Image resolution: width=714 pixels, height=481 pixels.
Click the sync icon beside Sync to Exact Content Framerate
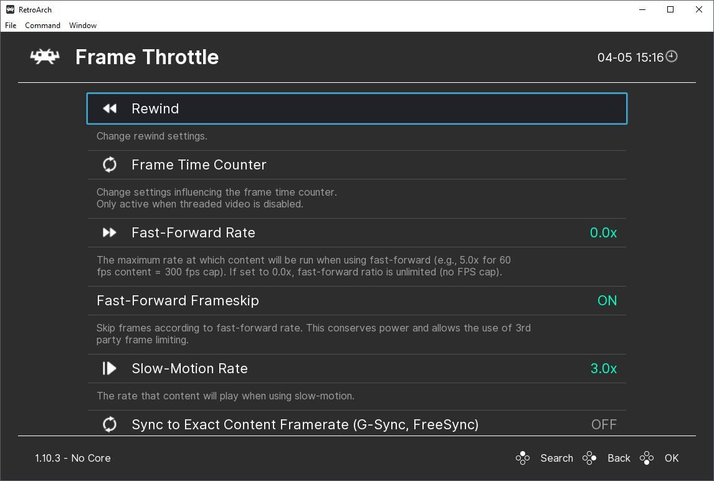pyautogui.click(x=110, y=424)
